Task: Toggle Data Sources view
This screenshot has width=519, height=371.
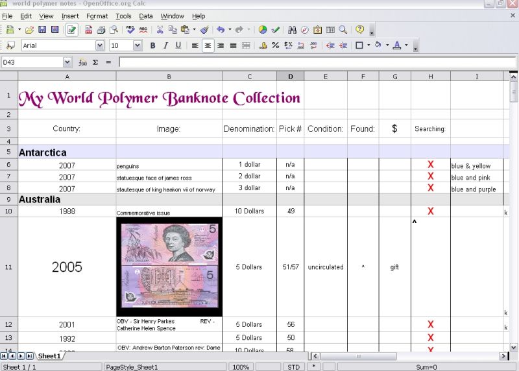Action: click(x=330, y=30)
